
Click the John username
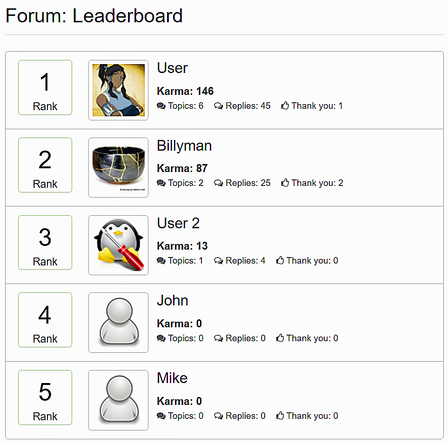click(173, 301)
